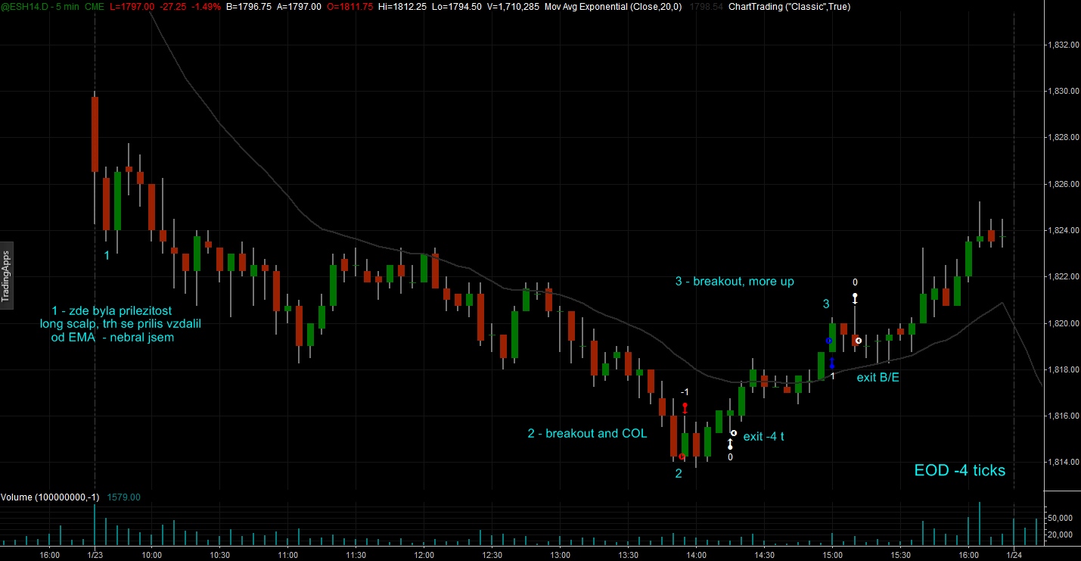Click the "1,814.00" price axis label

pos(1062,463)
